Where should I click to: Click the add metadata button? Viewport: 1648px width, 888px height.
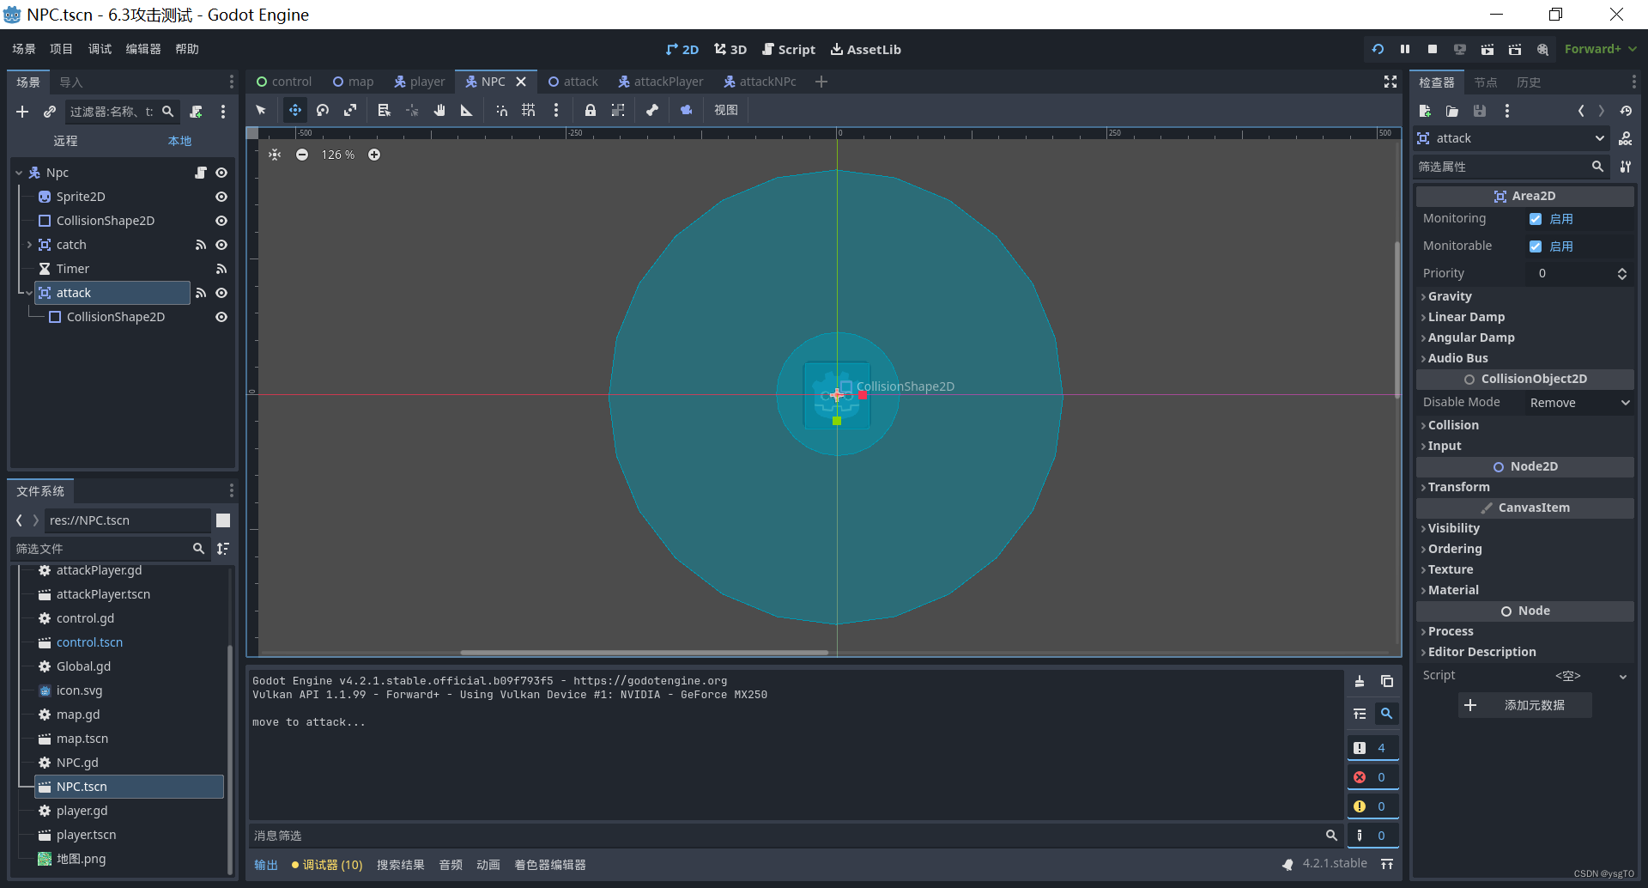[1525, 705]
